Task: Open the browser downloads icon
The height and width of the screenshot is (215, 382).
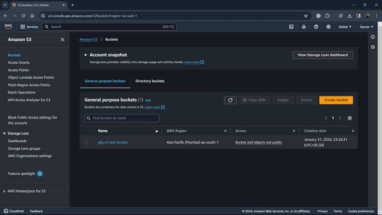Action: (349, 16)
